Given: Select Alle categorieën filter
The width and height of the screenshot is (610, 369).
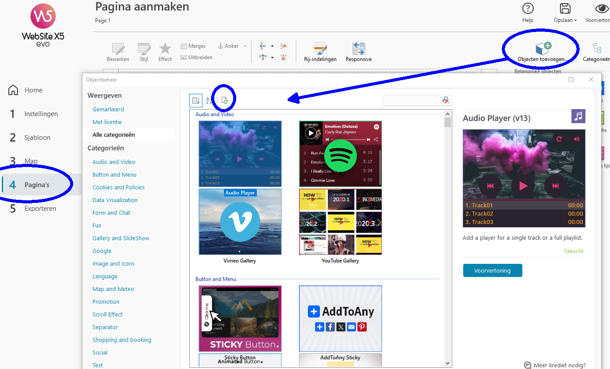Looking at the screenshot, I should 113,135.
